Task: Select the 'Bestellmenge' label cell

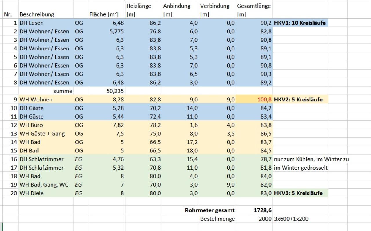Action: click(217, 219)
